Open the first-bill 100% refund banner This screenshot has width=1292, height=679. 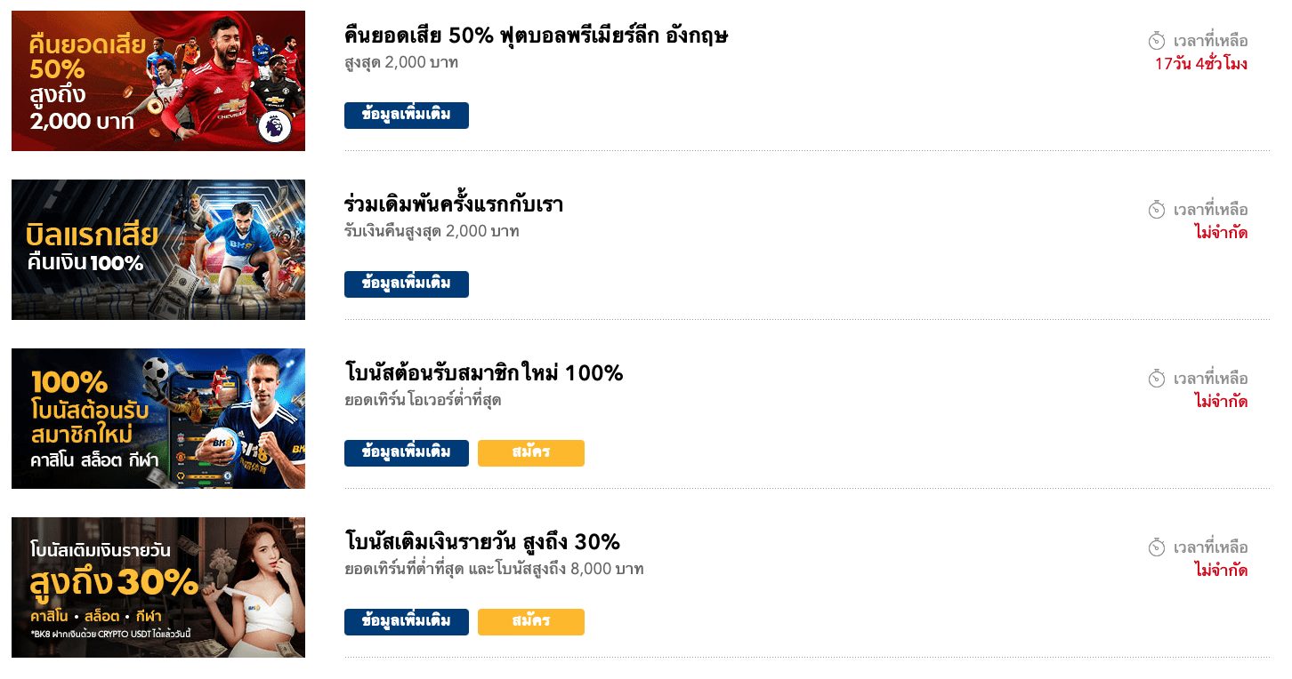coord(157,249)
